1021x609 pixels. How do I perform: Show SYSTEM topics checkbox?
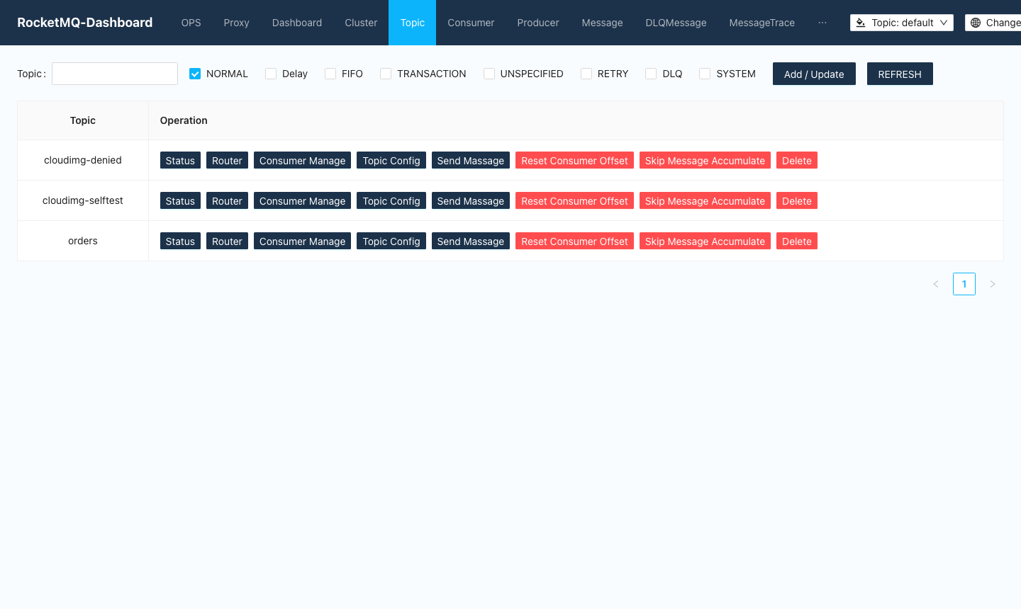point(705,74)
